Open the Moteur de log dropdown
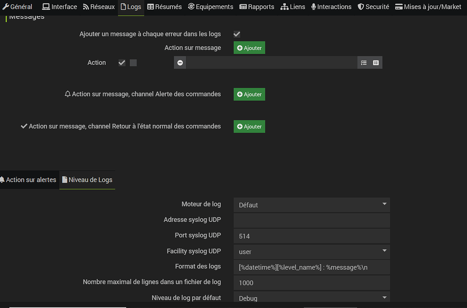The height and width of the screenshot is (308, 467). tap(311, 205)
